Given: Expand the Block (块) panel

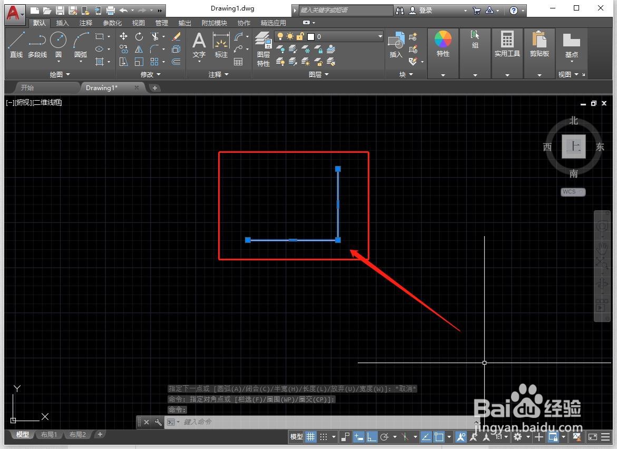Looking at the screenshot, I should [406, 74].
